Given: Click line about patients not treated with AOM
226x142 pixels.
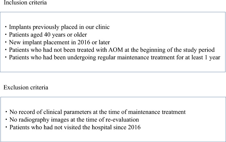Looking at the screenshot, I should (112, 50).
